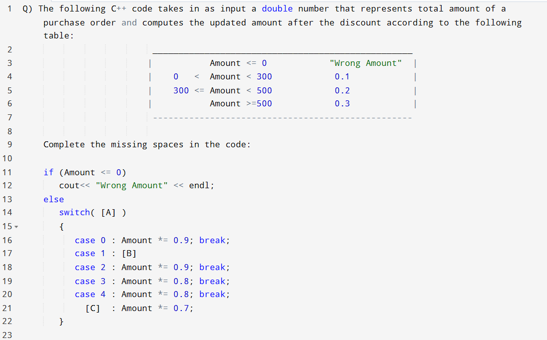Click the closing brace of the switch block

pos(61,322)
